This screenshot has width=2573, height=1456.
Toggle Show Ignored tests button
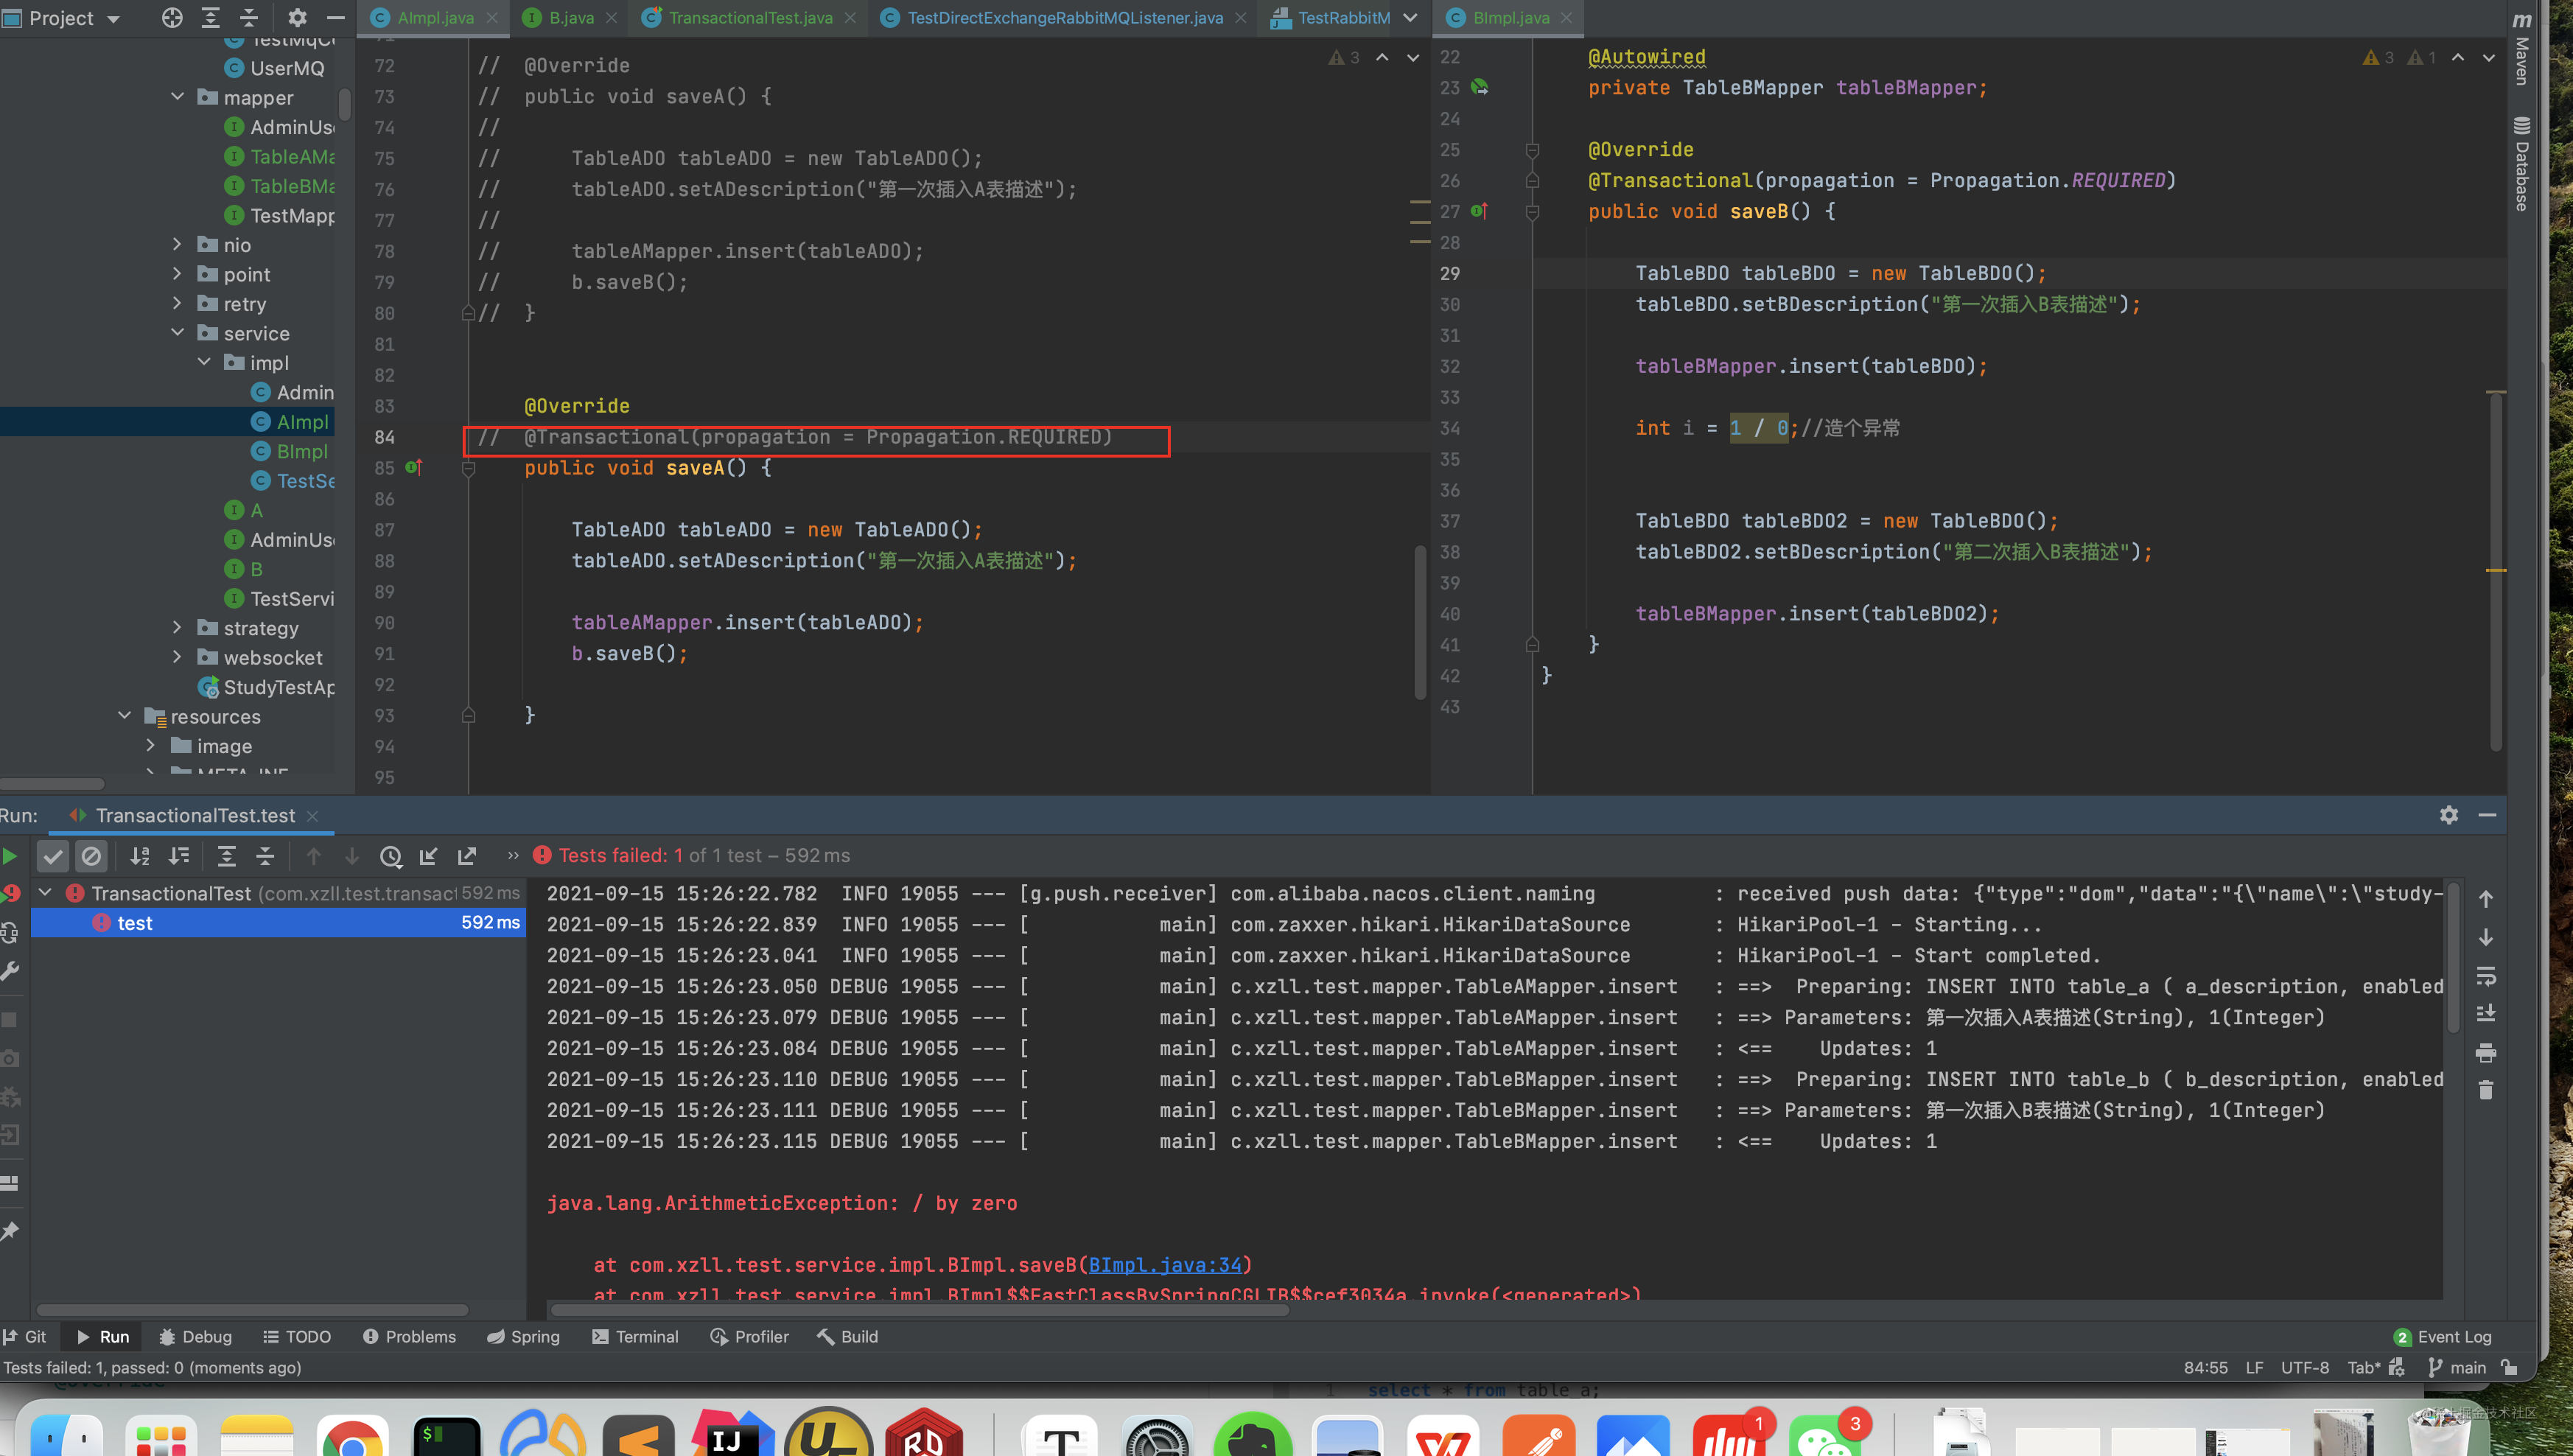pos(91,856)
